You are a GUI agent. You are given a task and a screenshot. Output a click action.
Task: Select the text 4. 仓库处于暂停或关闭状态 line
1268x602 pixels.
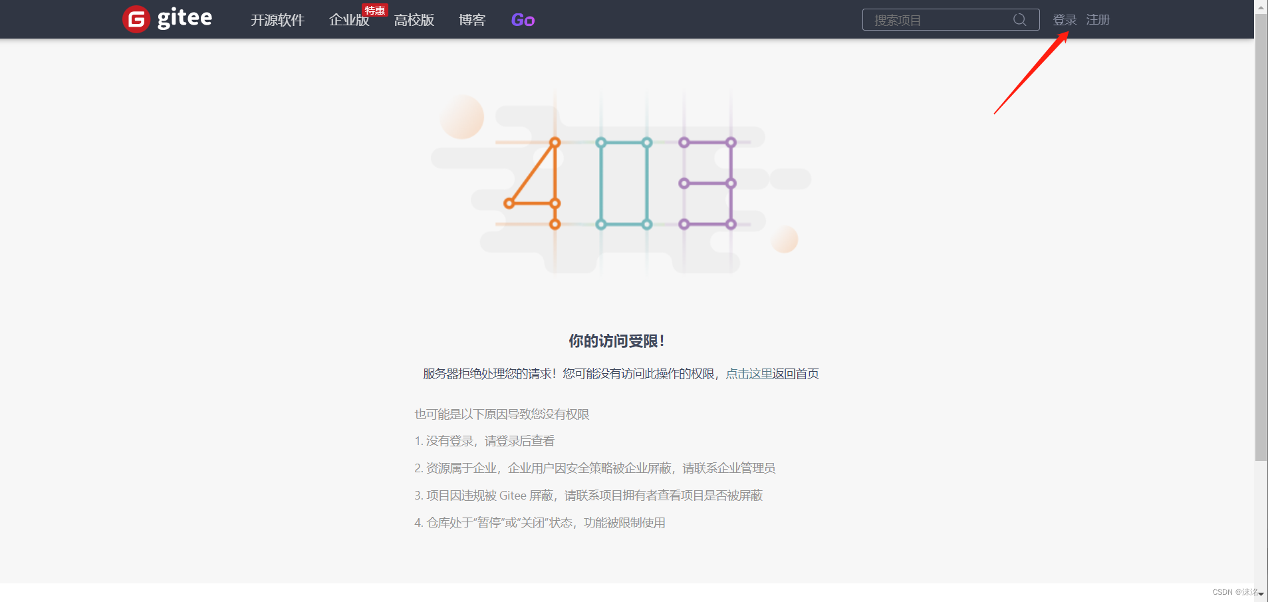pyautogui.click(x=540, y=523)
